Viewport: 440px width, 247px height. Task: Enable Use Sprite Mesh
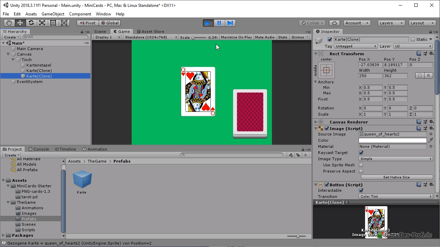361,165
